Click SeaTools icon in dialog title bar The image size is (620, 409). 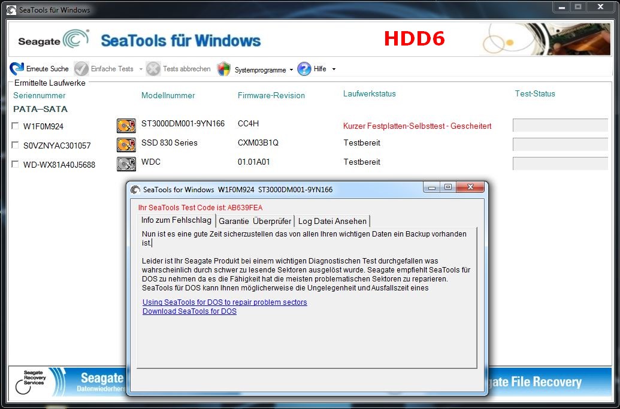tap(135, 190)
